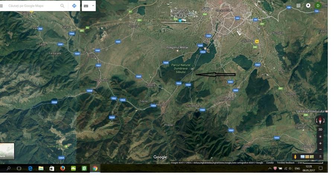Image resolution: width=335 pixels, height=188 pixels.
Task: Click the Rășinari village label
Action: click(x=161, y=105)
